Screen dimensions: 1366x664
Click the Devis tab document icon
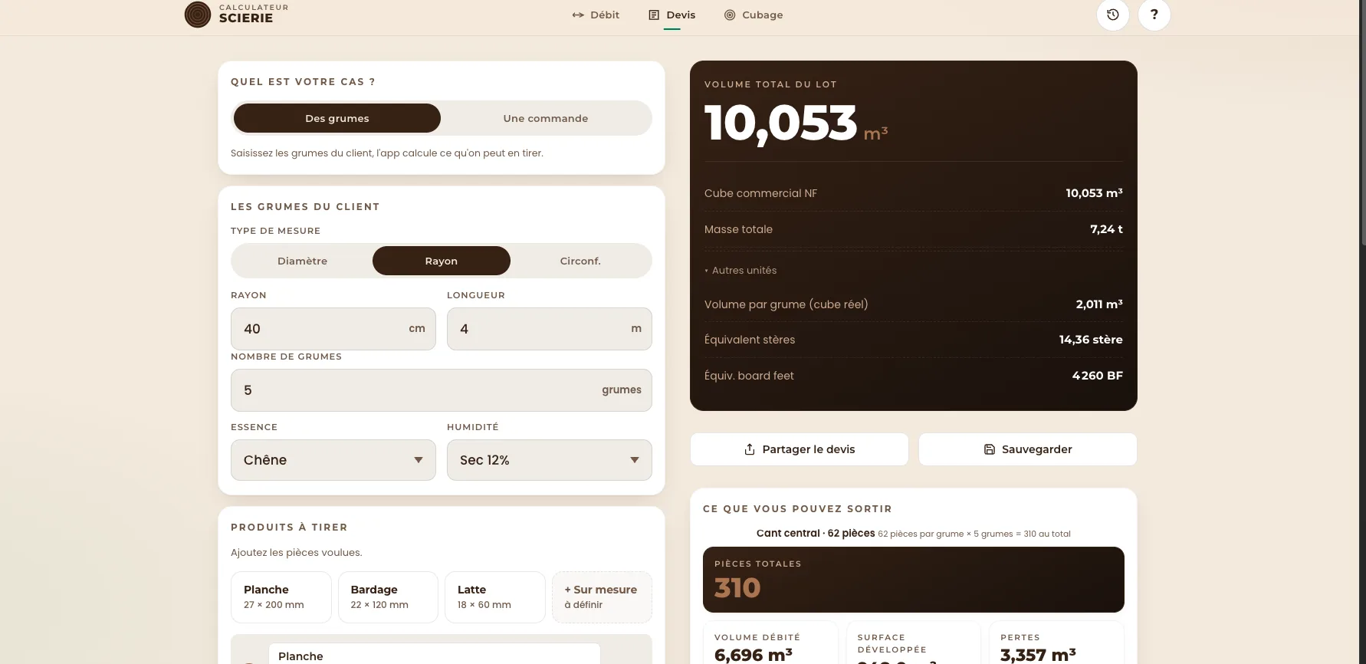click(x=654, y=15)
